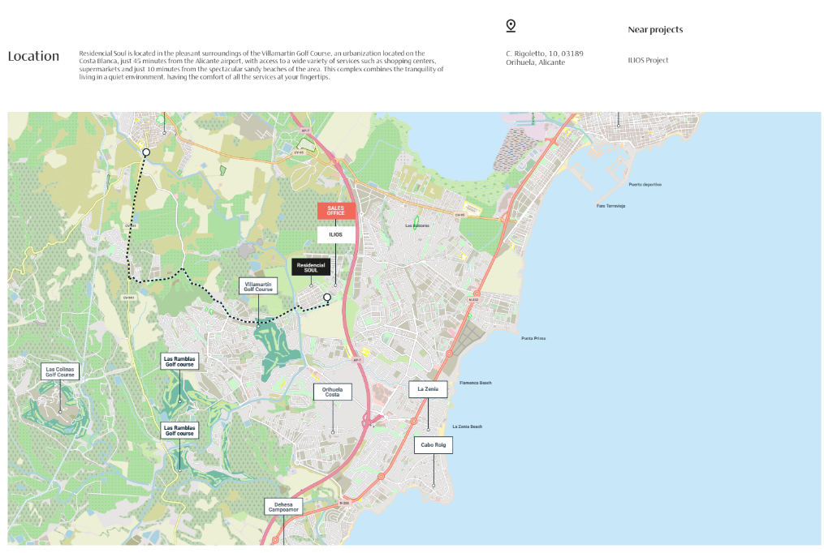Select the Orihuela Costa map label
824x553 pixels.
(332, 392)
